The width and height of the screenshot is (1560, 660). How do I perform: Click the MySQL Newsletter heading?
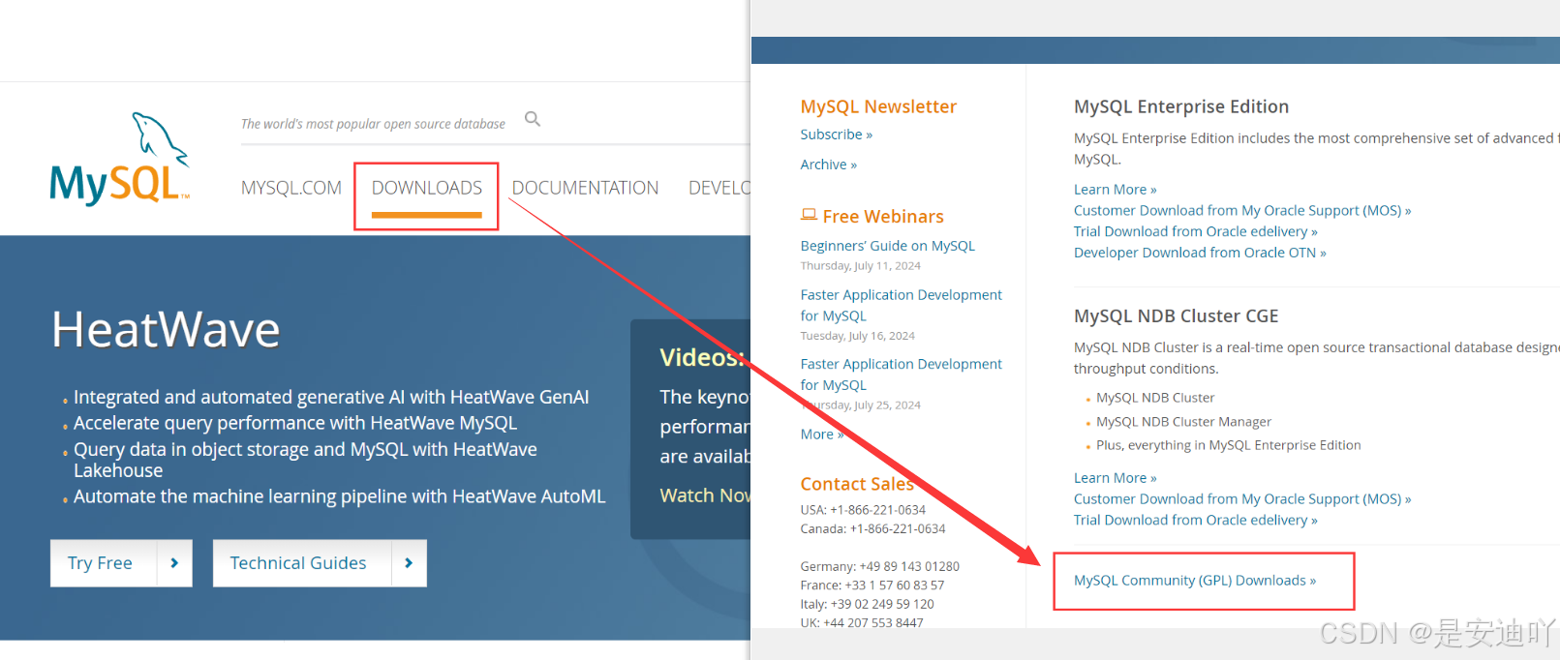(878, 106)
